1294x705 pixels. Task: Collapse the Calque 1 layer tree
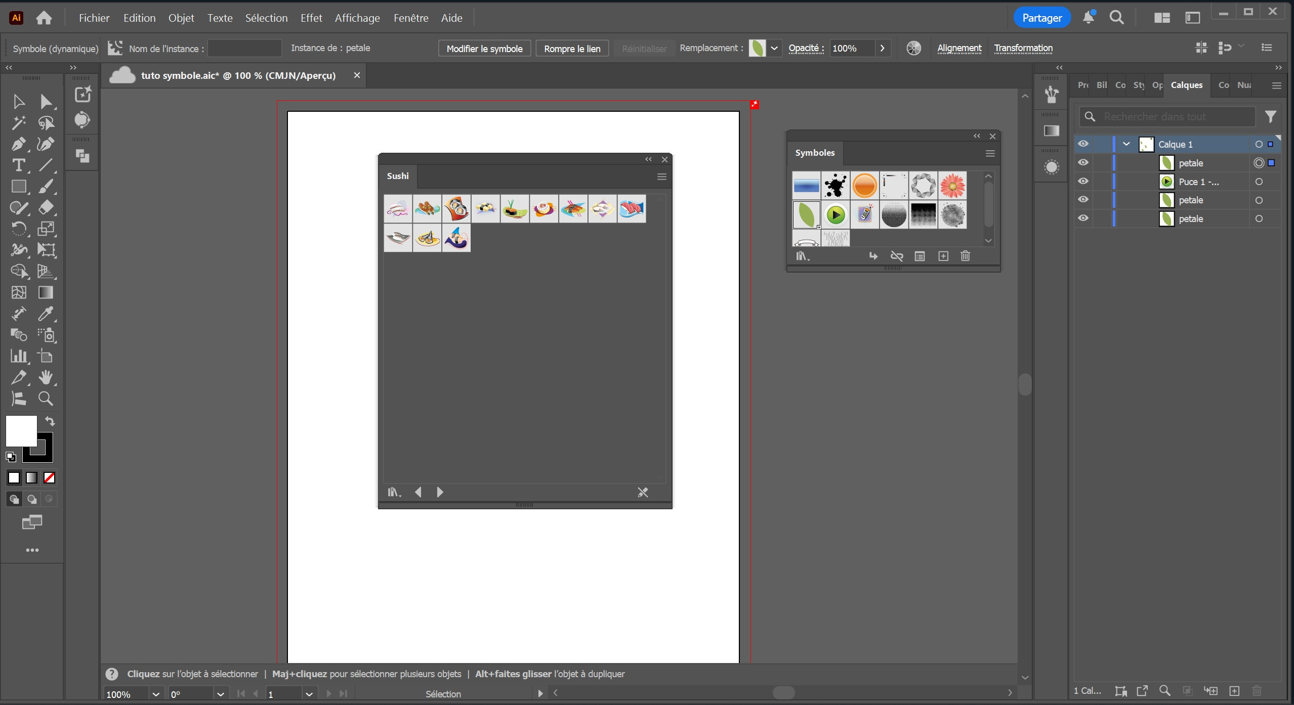[x=1126, y=144]
